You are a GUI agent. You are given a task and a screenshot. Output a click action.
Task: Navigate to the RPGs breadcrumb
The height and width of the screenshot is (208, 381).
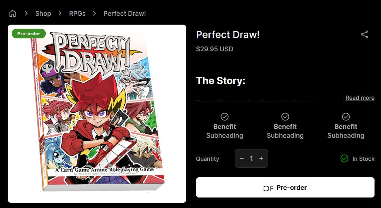point(77,14)
